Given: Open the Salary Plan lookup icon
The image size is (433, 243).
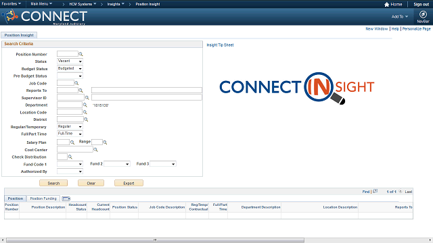Looking at the screenshot, I should click(x=72, y=142).
